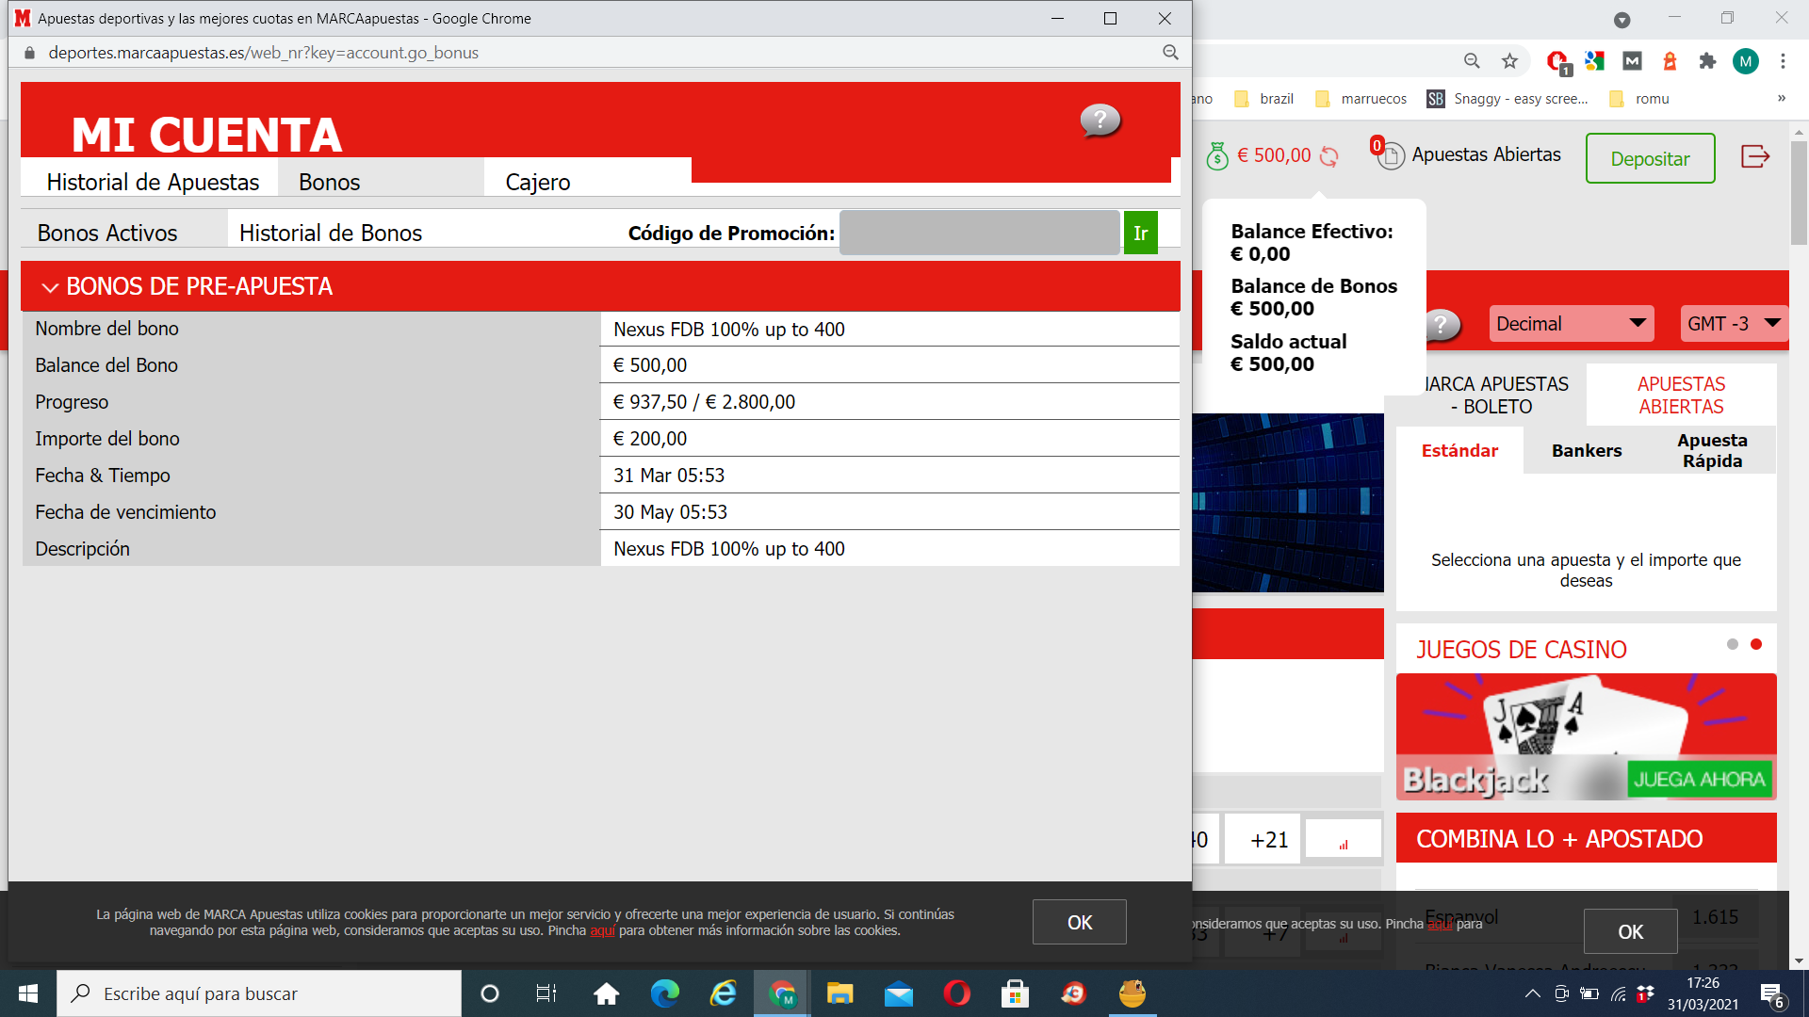
Task: Open the GMT -3 timezone dropdown
Action: pos(1734,324)
